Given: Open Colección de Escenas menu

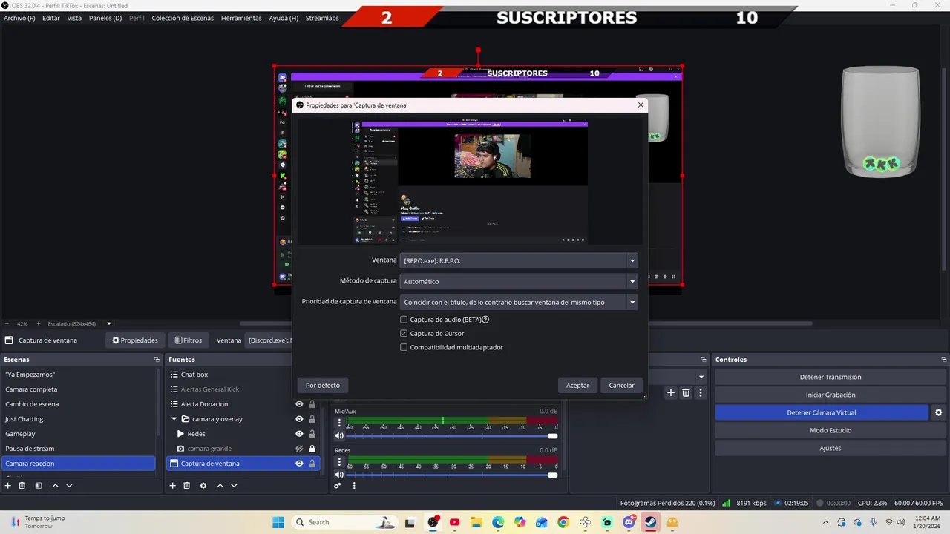Looking at the screenshot, I should (183, 18).
